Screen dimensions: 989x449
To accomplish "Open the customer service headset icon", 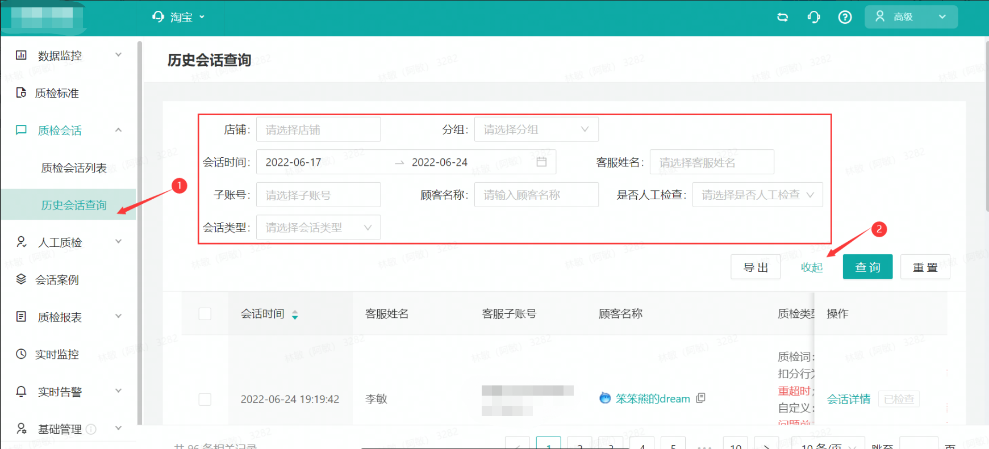I will 813,17.
